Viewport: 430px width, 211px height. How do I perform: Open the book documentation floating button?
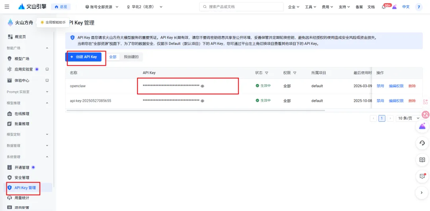(422, 159)
